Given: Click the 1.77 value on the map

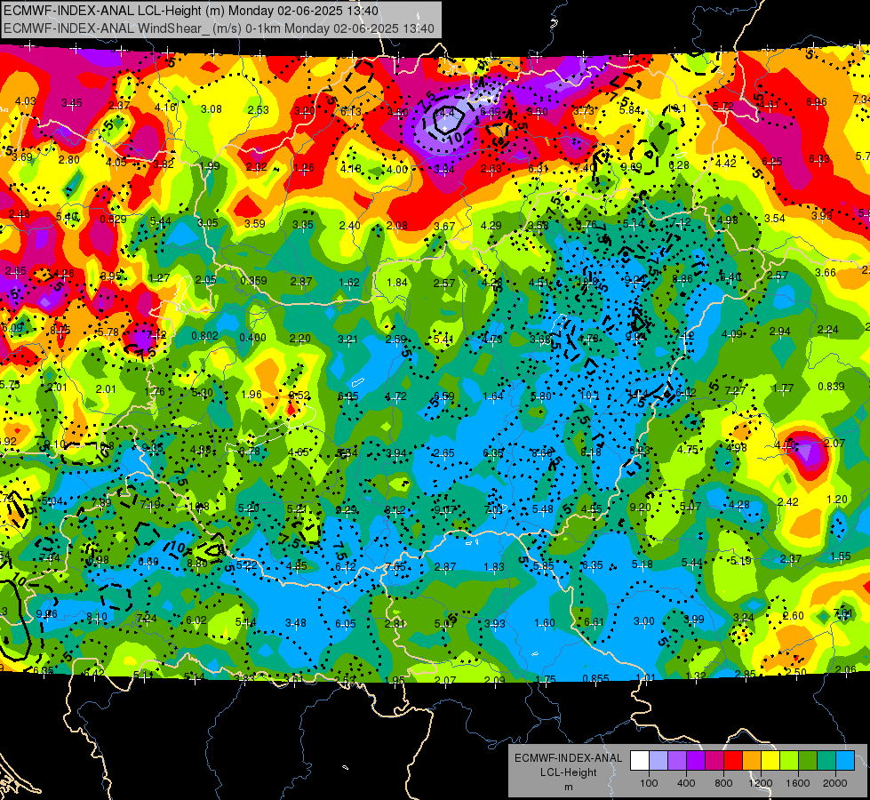Looking at the screenshot, I should coord(783,388).
